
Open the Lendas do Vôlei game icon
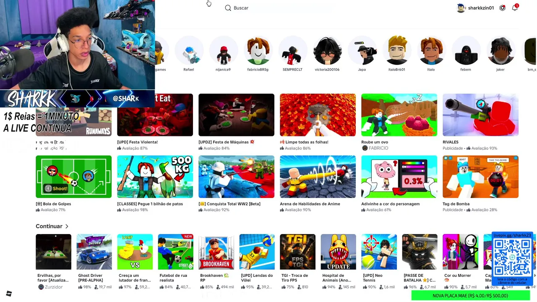[257, 252]
